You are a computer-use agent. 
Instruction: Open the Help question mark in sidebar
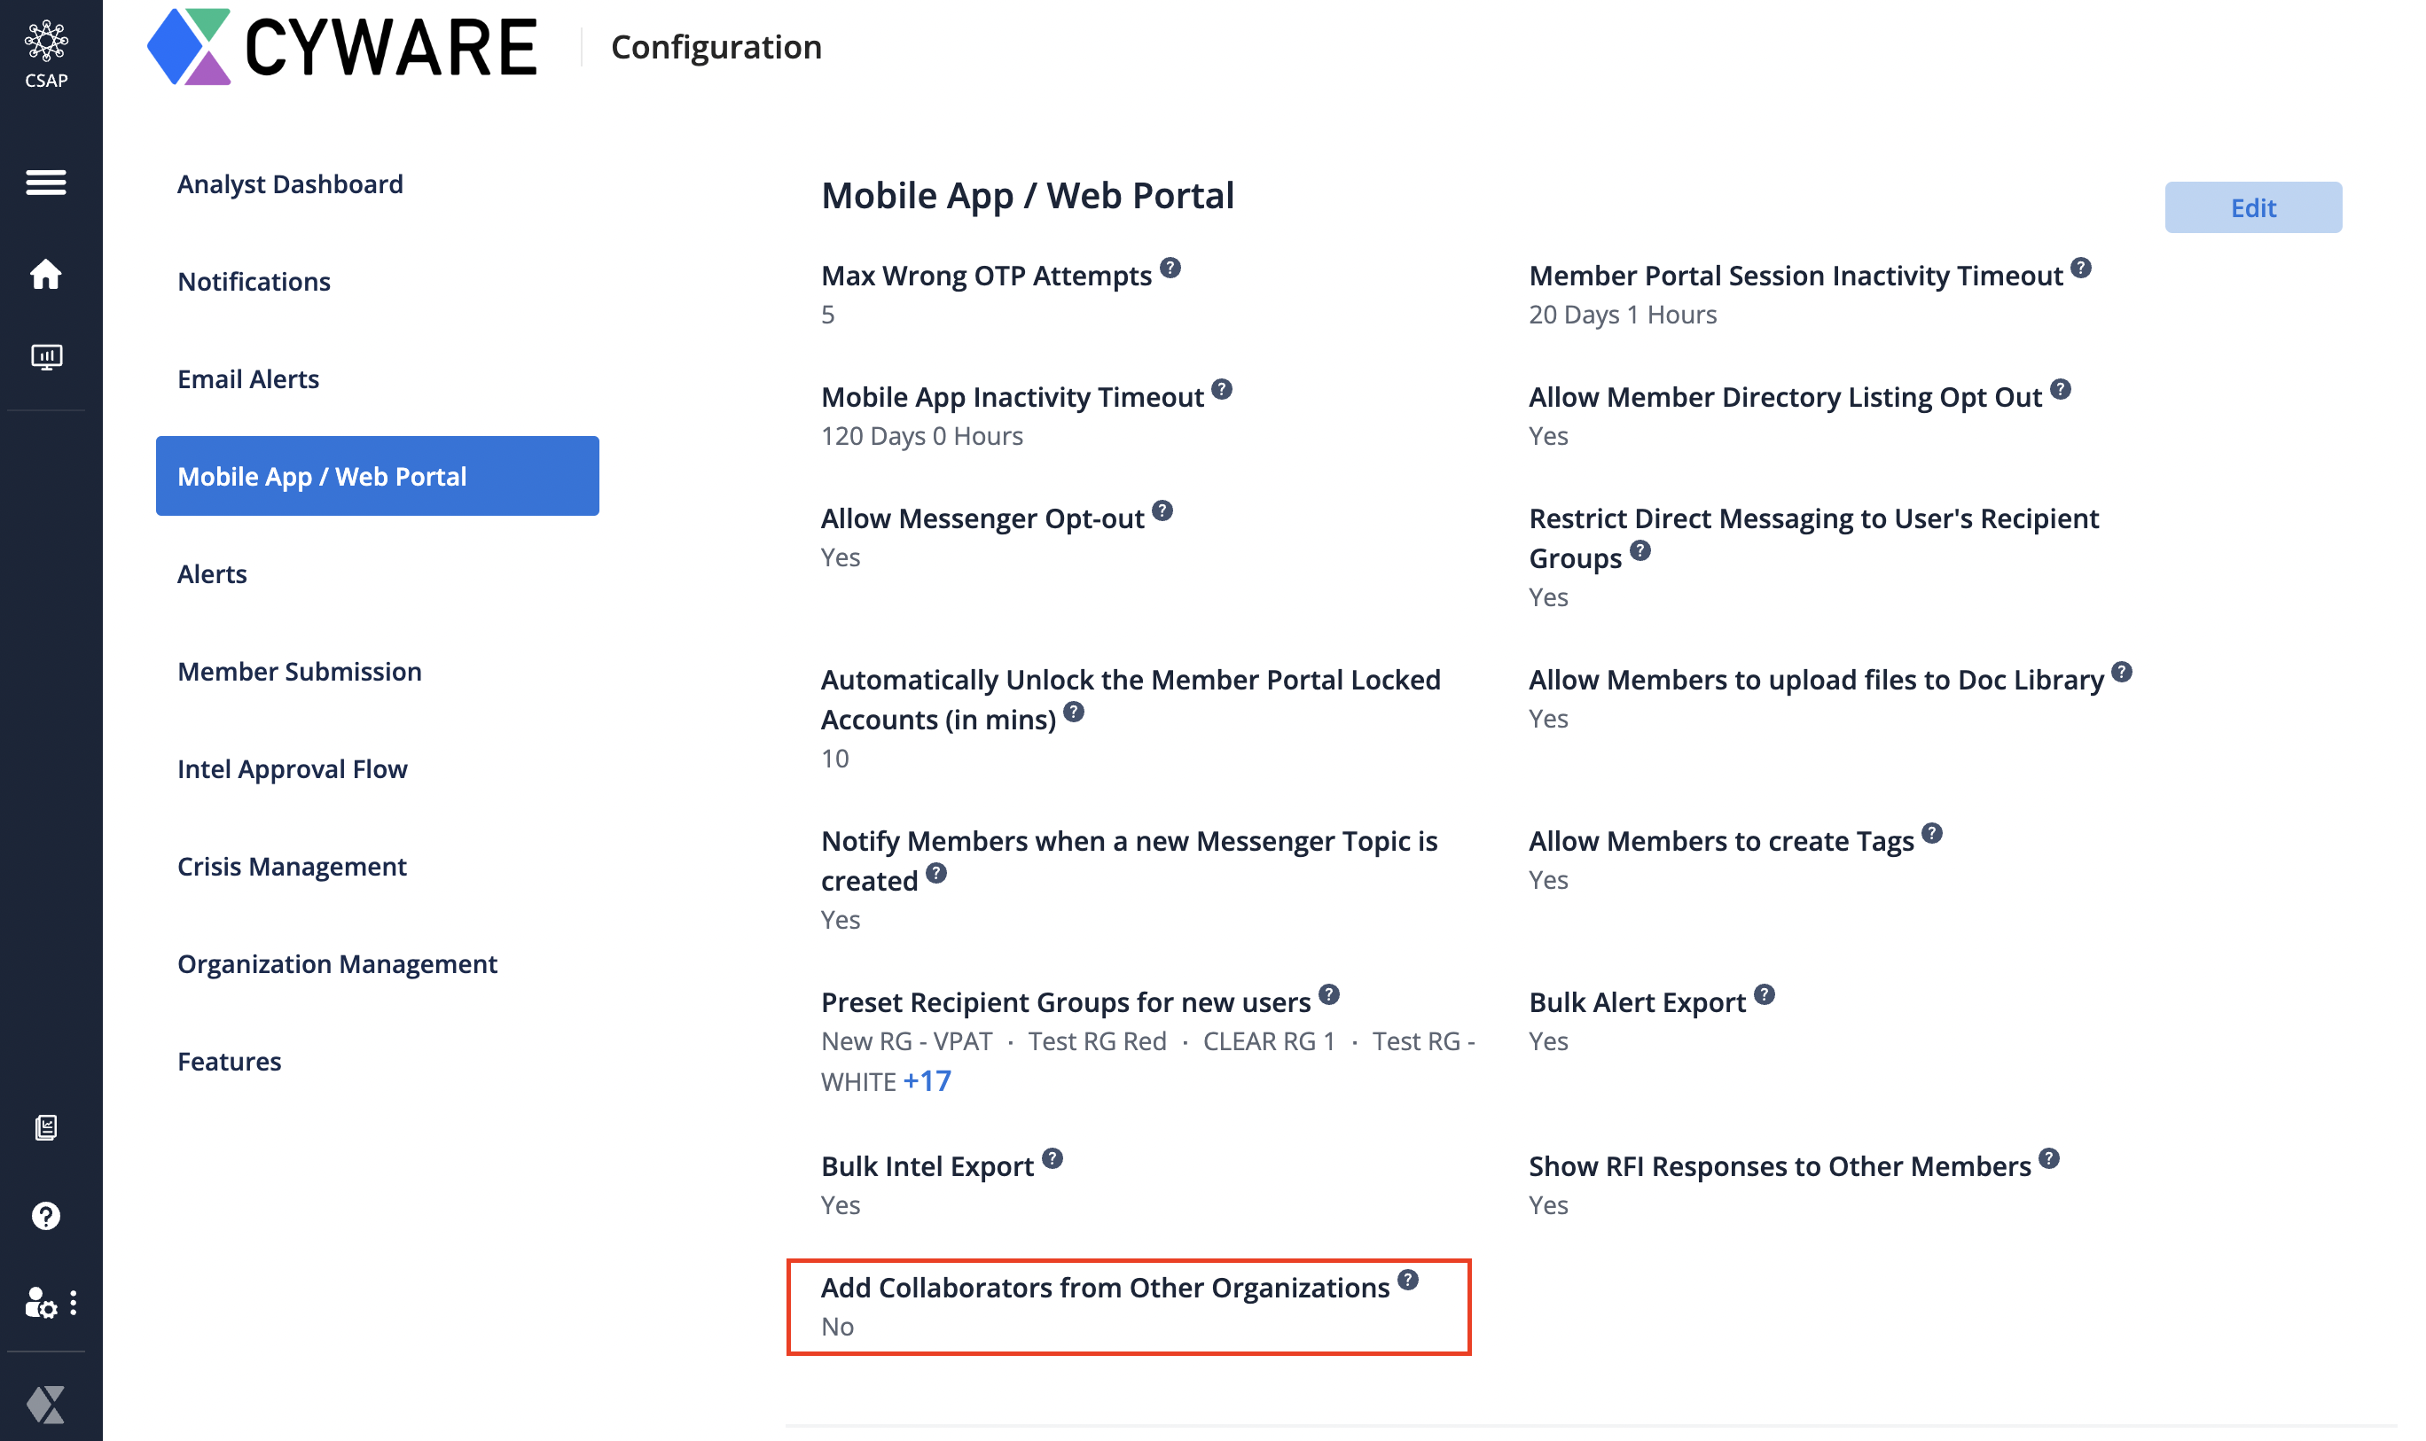click(x=45, y=1216)
